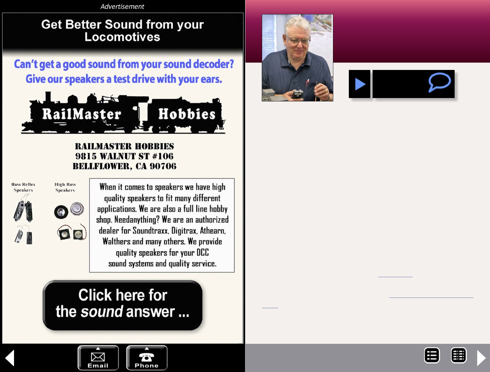490x372 pixels.
Task: Click the 'Advertisement' label at top
Action: pos(122,6)
